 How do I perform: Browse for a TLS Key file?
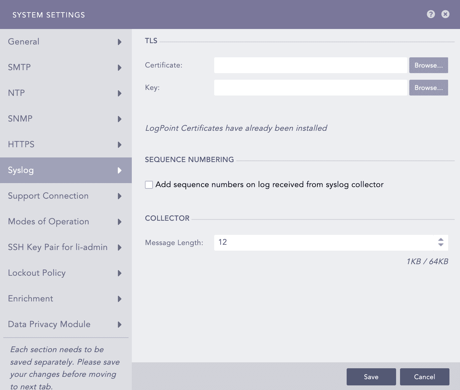pyautogui.click(x=428, y=88)
